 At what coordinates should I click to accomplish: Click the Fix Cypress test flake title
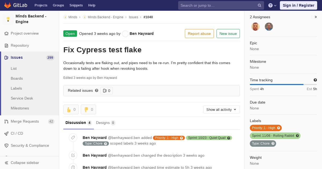[103, 50]
